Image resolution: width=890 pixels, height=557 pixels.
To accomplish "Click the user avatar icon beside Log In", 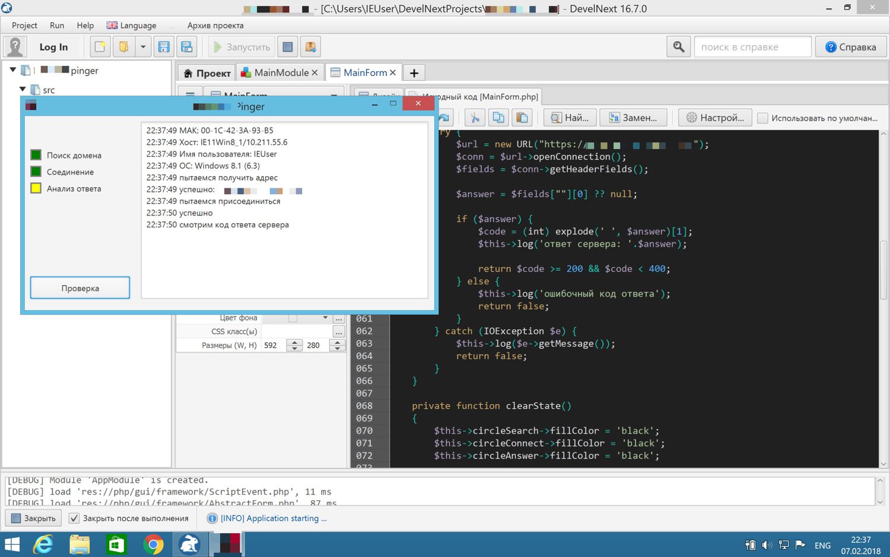I will [15, 47].
